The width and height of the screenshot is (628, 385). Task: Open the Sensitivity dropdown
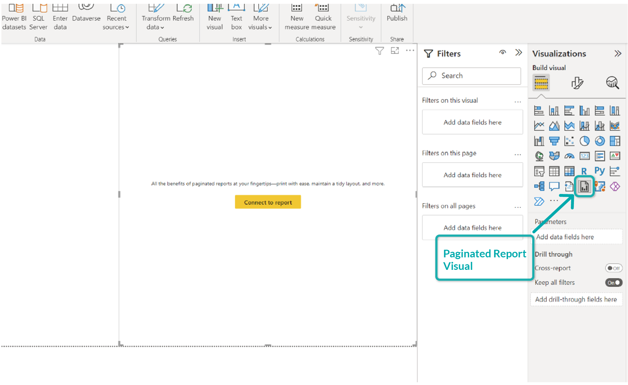point(361,23)
